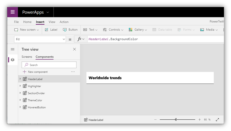The height and width of the screenshot is (131, 231).
Task: Close the Tree view panel
Action: pyautogui.click(x=74, y=49)
